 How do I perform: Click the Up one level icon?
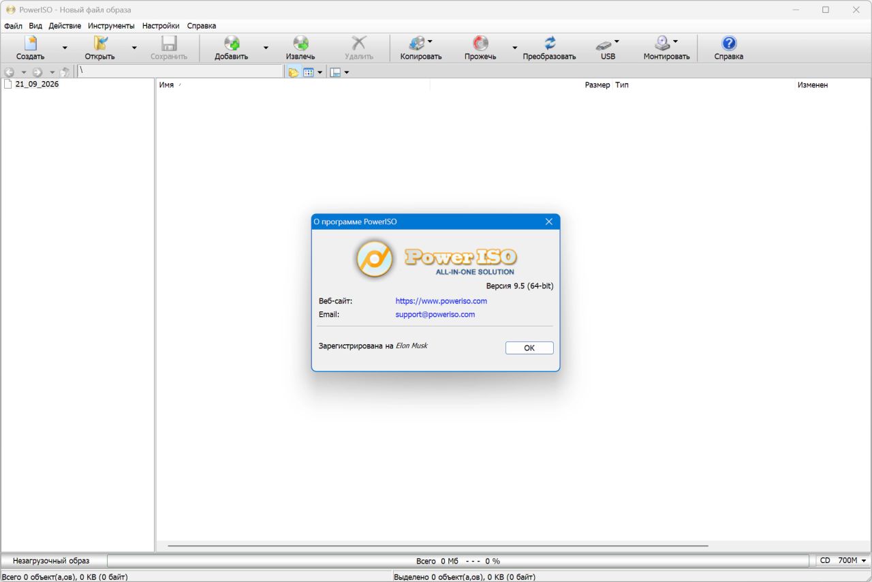pyautogui.click(x=65, y=72)
